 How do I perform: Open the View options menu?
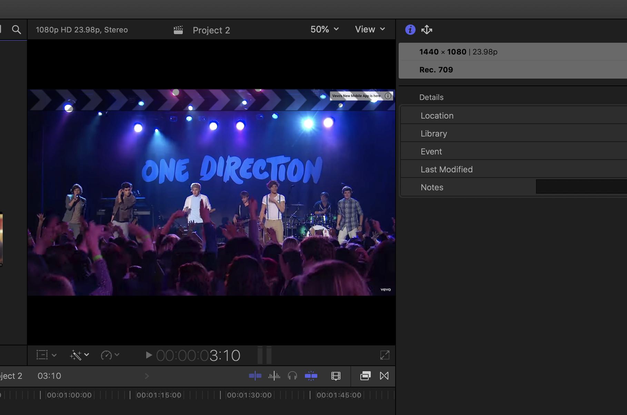(370, 29)
